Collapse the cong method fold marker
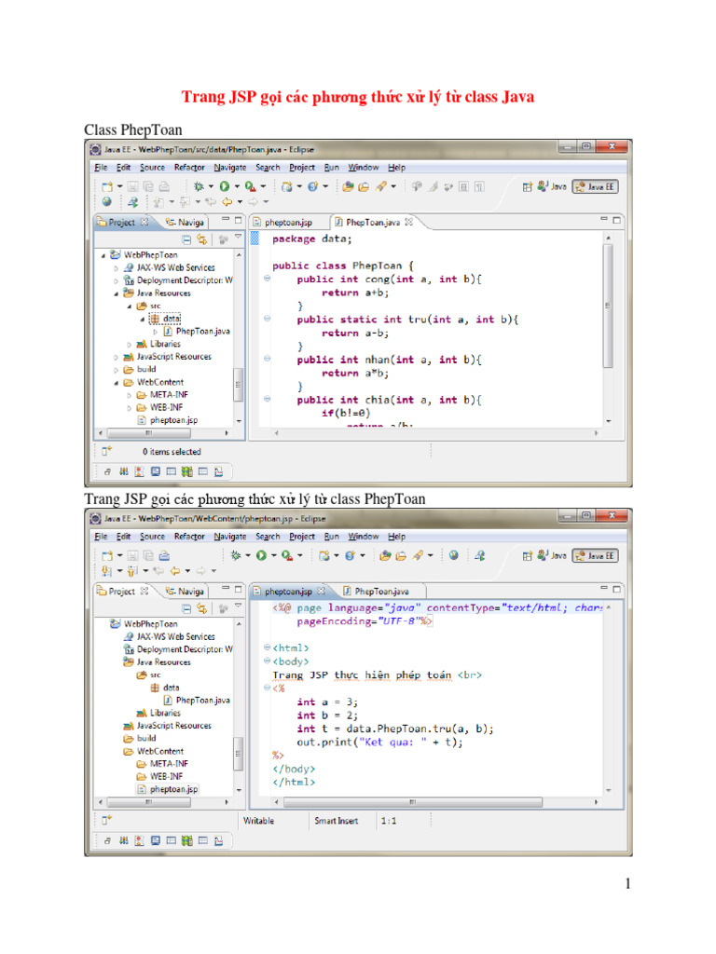This screenshot has height=954, width=716. (267, 279)
